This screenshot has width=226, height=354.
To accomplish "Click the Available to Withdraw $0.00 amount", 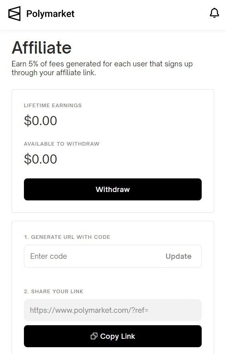I will (41, 159).
